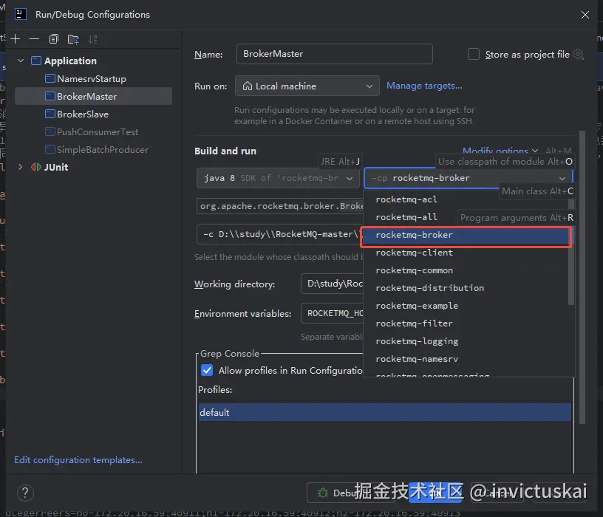Click the main class field org.apache.rocketmq.broker
Image resolution: width=603 pixels, height=517 pixels.
pyautogui.click(x=280, y=206)
